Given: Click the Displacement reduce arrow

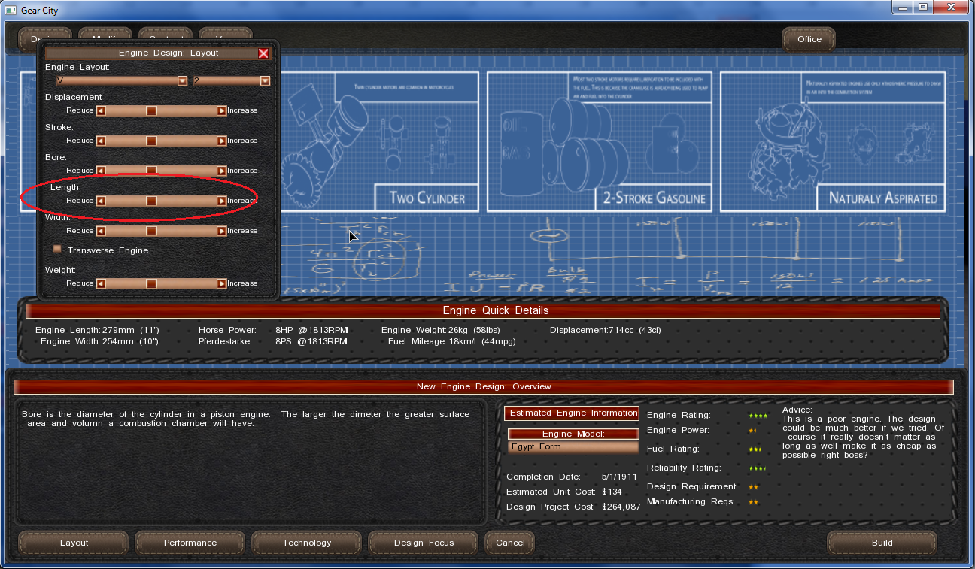Looking at the screenshot, I should click(x=101, y=110).
